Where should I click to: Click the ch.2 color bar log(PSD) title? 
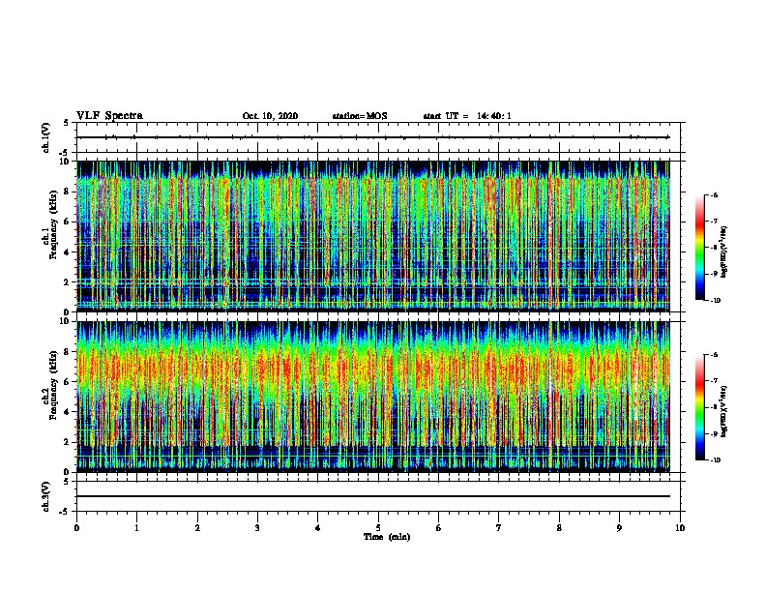[724, 412]
